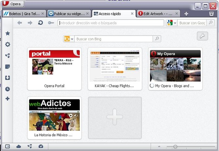Click the Opera Link cloud icon

[18, 147]
